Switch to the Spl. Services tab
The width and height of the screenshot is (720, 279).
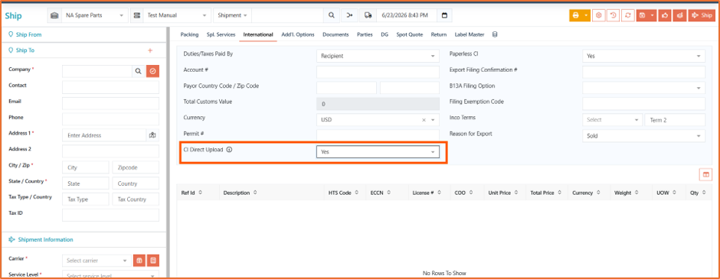click(221, 34)
